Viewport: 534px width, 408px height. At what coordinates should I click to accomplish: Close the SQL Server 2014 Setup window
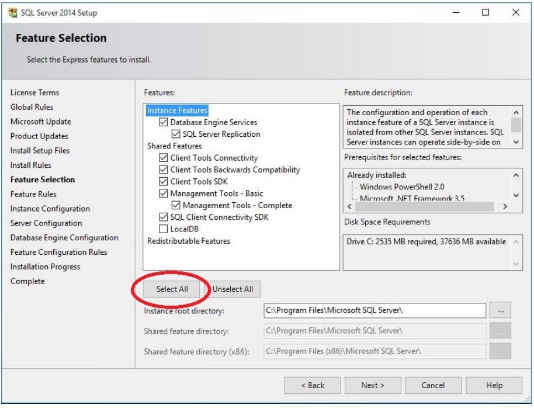(x=516, y=13)
